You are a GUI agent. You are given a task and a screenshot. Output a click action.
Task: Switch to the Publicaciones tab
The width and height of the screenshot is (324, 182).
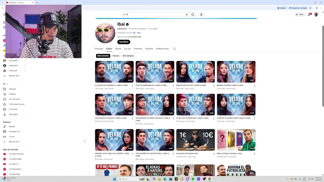(x=162, y=49)
